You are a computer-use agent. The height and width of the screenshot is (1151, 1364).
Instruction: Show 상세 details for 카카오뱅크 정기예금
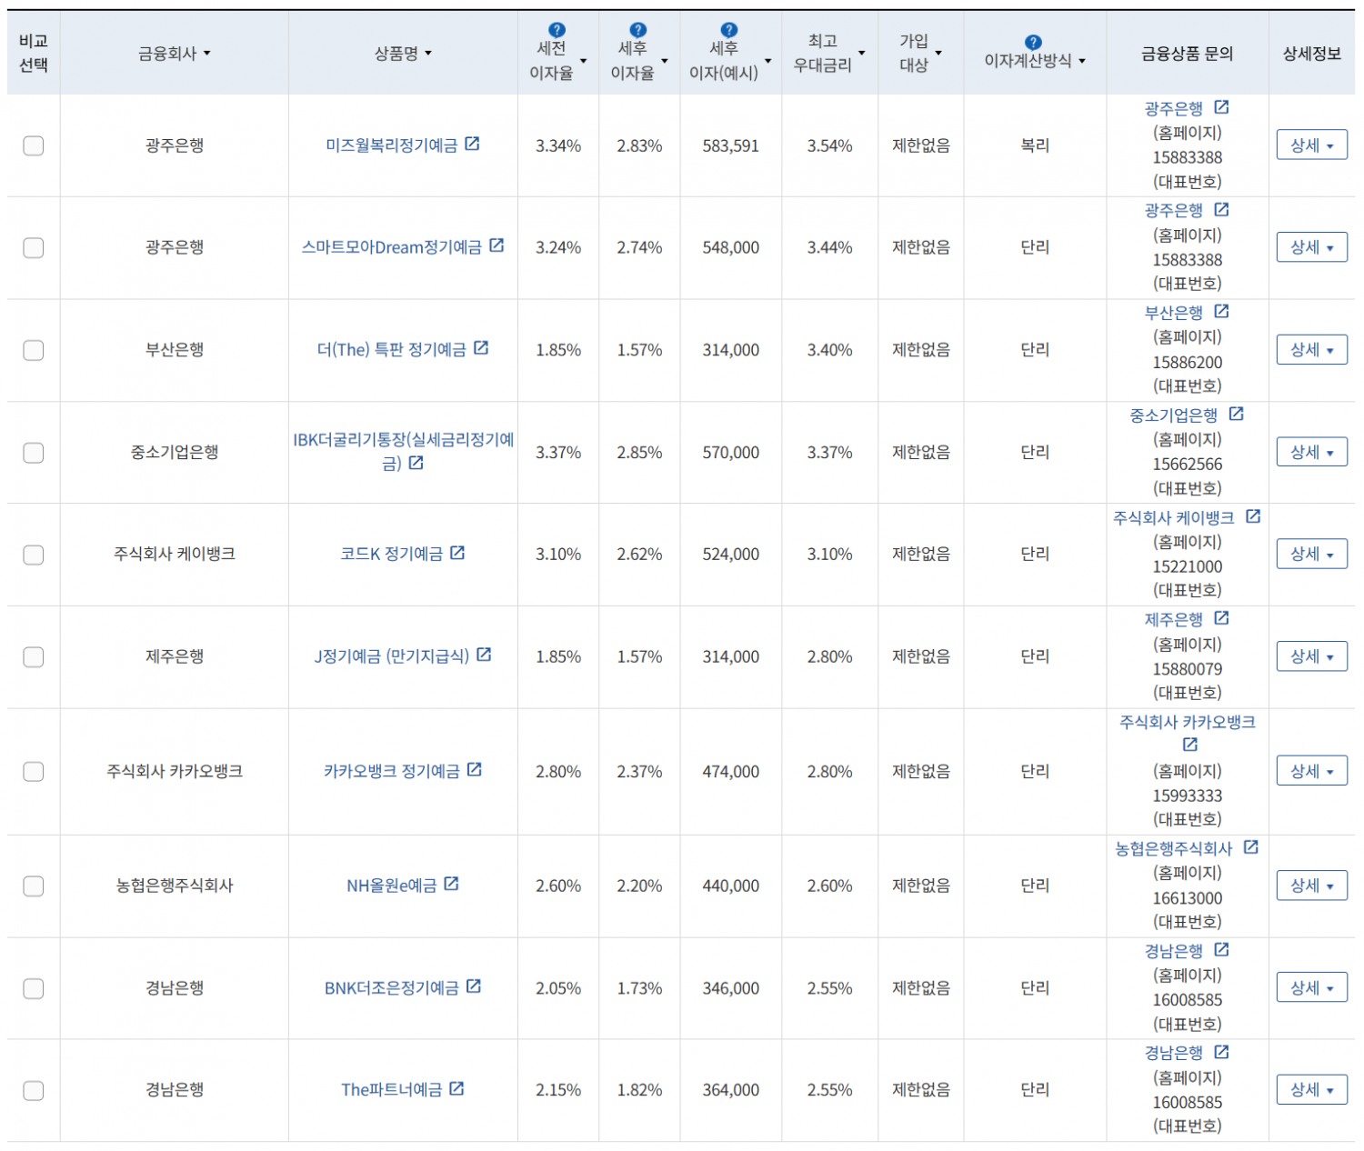point(1311,772)
